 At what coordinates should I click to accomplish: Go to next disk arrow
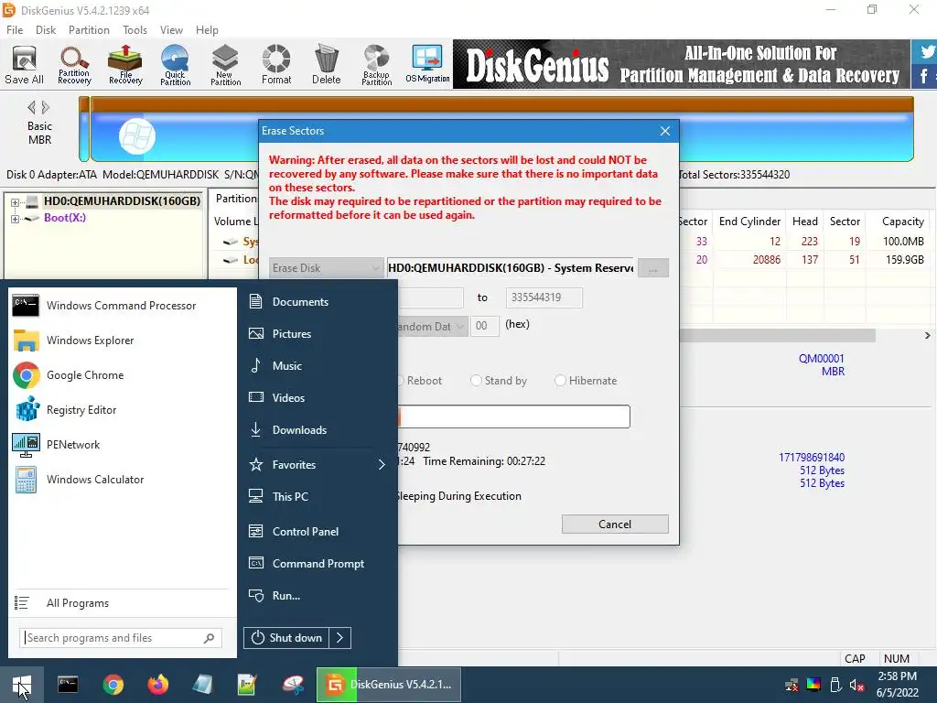click(46, 108)
